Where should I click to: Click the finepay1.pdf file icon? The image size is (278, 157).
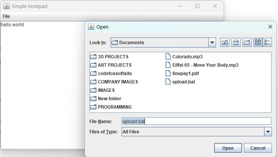pyautogui.click(x=168, y=73)
